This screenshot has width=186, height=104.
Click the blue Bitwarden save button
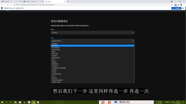[x=176, y=8]
